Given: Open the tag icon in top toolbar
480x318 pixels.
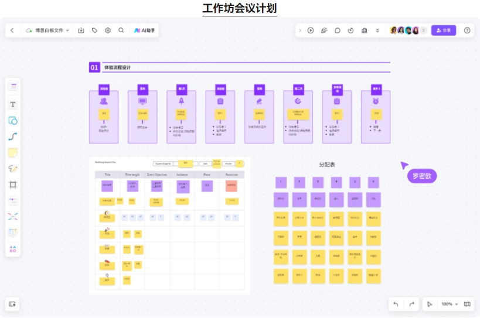Looking at the screenshot, I should click(x=95, y=30).
